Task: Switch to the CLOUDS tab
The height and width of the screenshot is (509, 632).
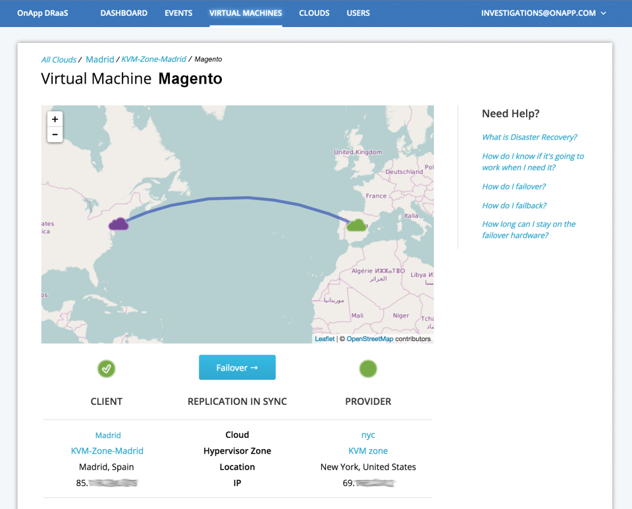Action: [x=314, y=13]
